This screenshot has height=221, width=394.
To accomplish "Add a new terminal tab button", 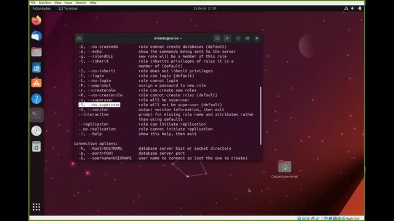I will click(79, 38).
